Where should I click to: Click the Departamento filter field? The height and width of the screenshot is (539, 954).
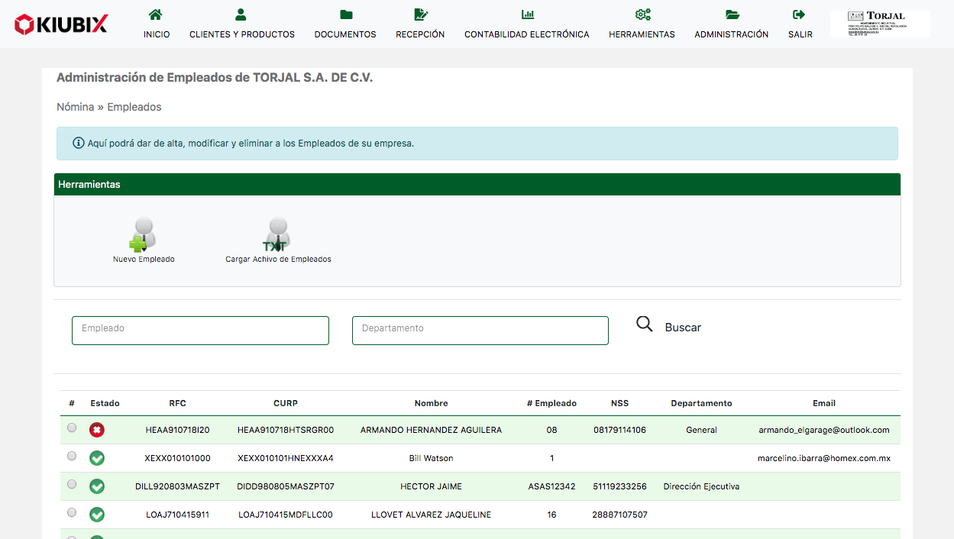tap(480, 331)
